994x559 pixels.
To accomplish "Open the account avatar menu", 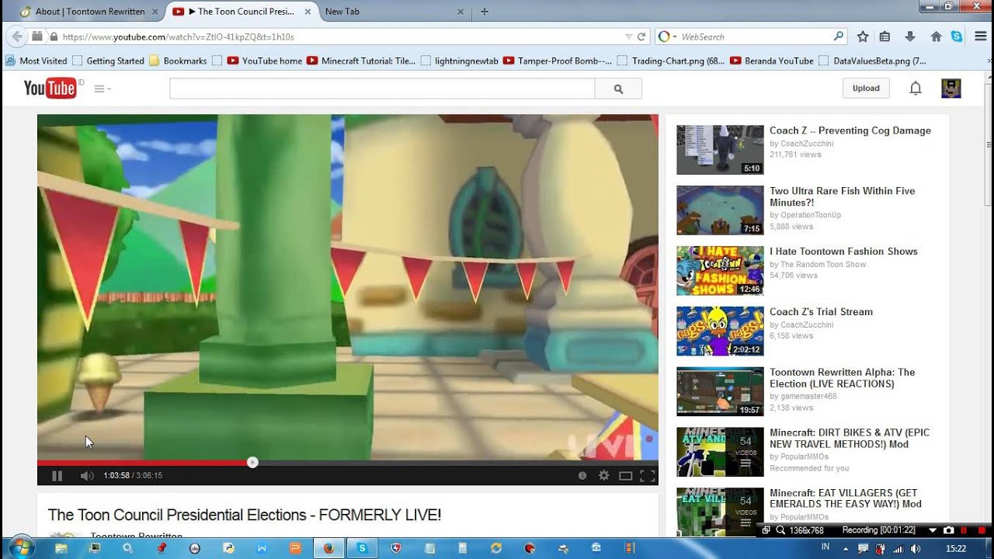I will tap(951, 89).
